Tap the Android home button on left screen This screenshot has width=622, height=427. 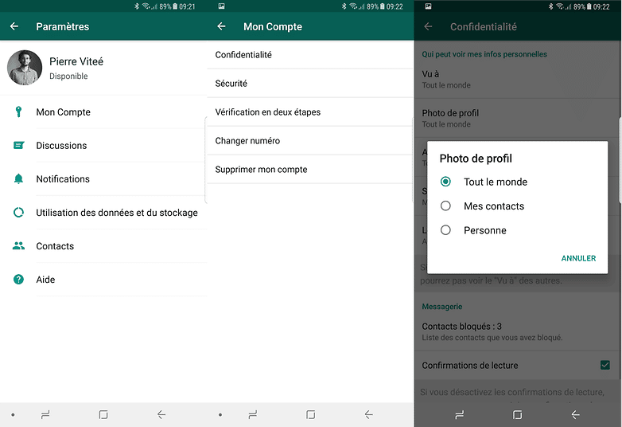(x=103, y=414)
